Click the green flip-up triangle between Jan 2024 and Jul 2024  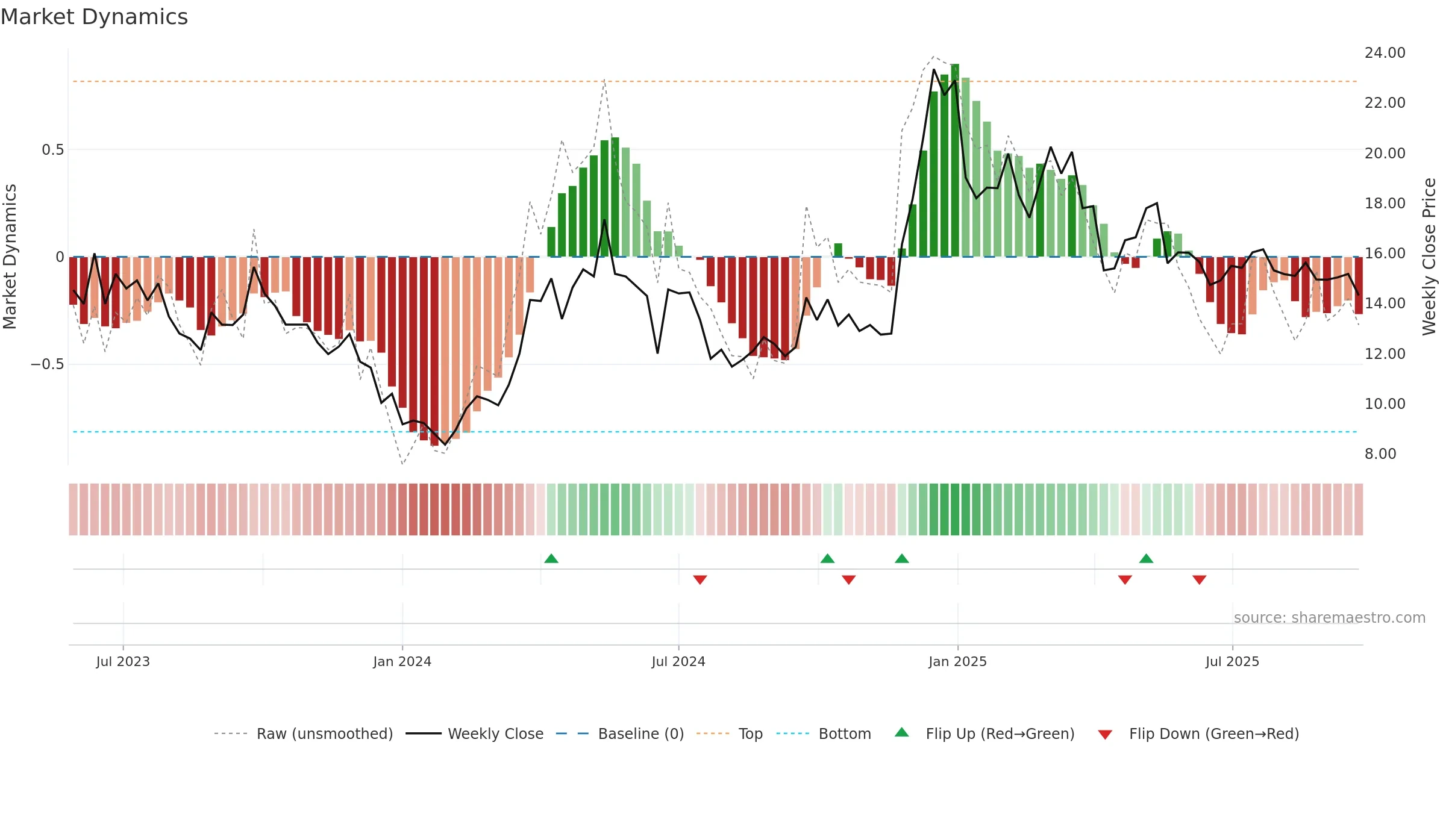coord(551,558)
